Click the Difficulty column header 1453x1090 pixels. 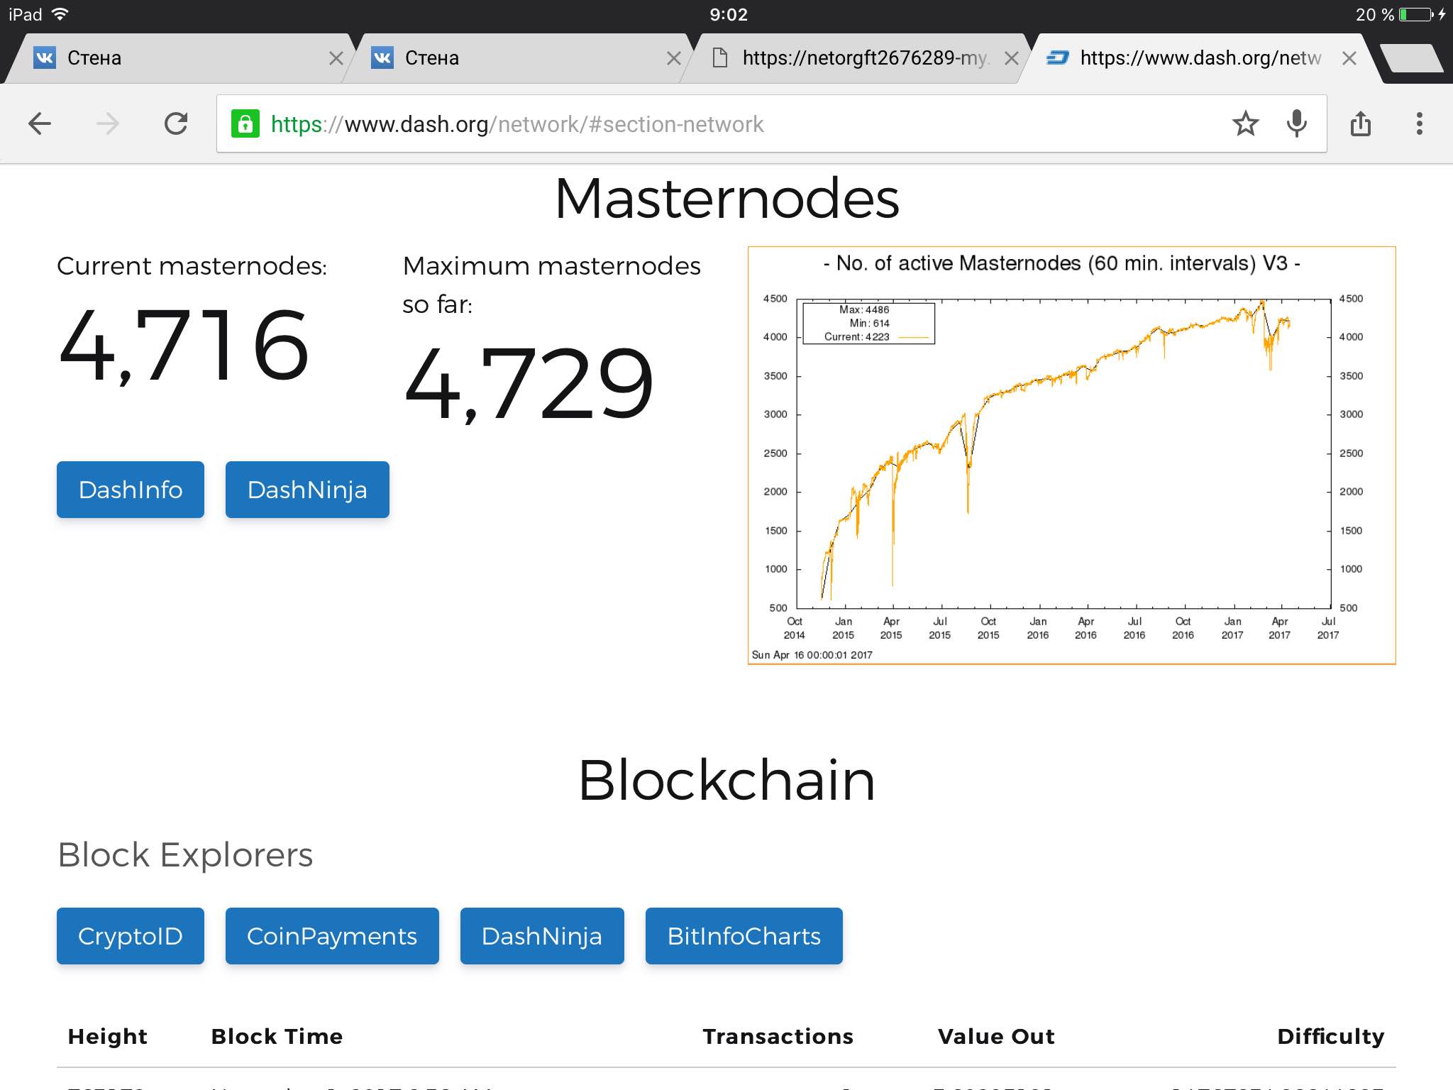(1330, 1037)
